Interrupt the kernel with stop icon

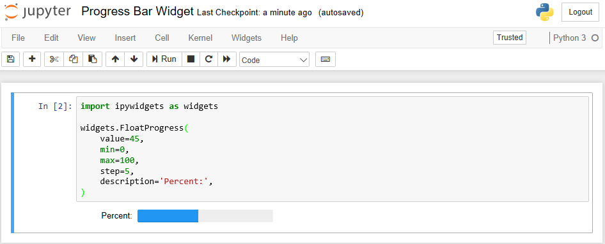tap(191, 59)
